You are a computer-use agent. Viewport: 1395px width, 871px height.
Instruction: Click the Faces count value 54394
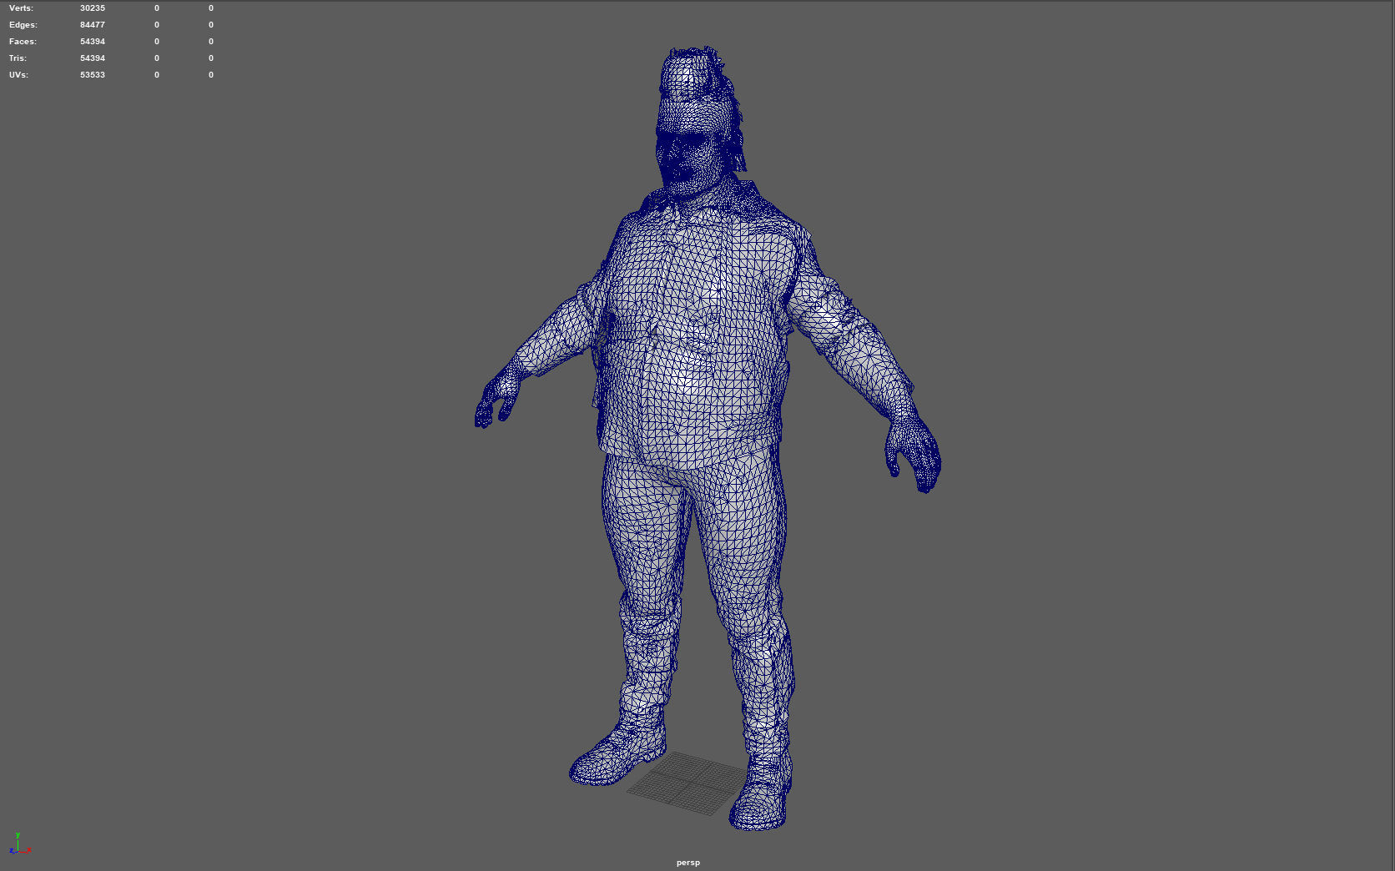pos(93,42)
